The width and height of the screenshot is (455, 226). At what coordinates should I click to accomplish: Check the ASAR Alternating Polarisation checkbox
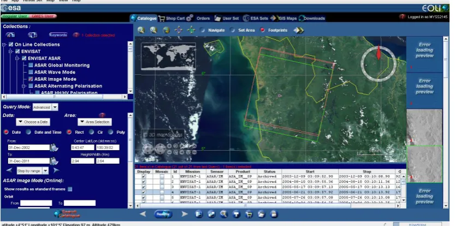click(31, 86)
